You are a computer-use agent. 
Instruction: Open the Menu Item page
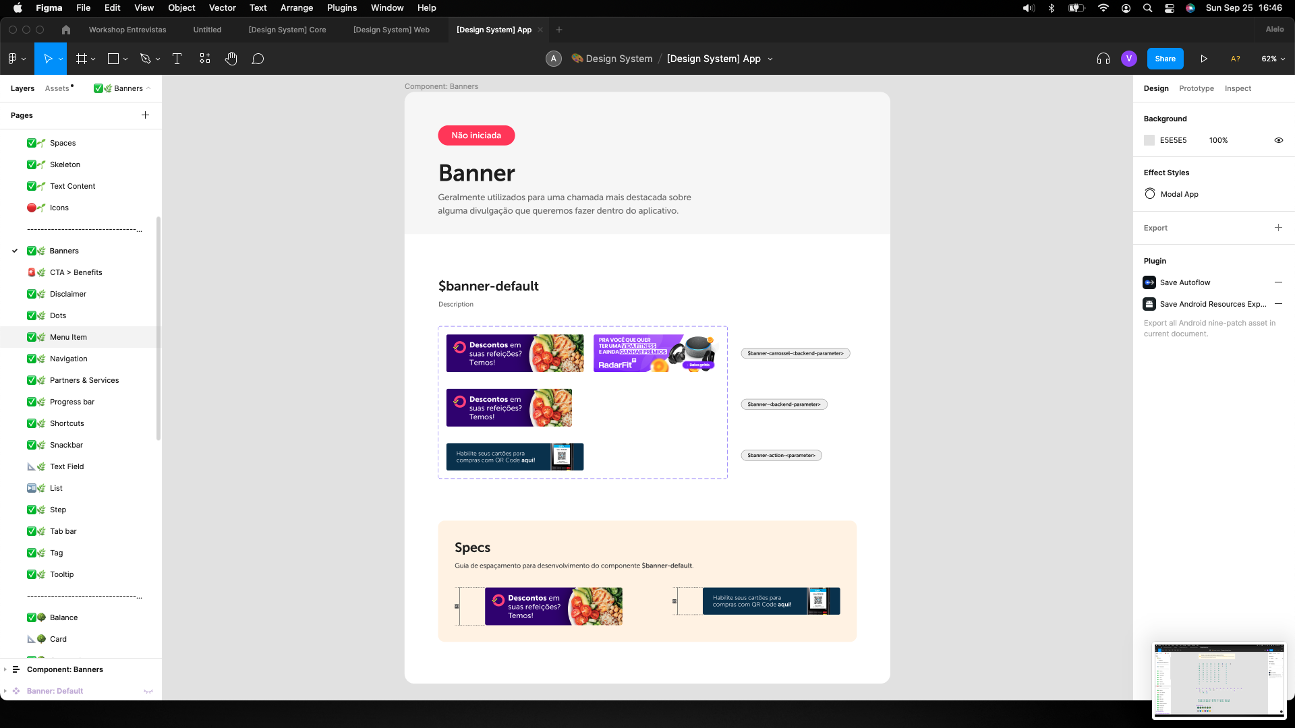coord(68,337)
